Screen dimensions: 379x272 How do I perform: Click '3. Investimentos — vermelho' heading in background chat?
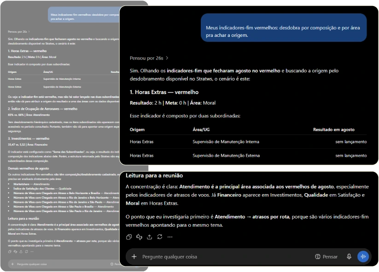[x=29, y=139]
